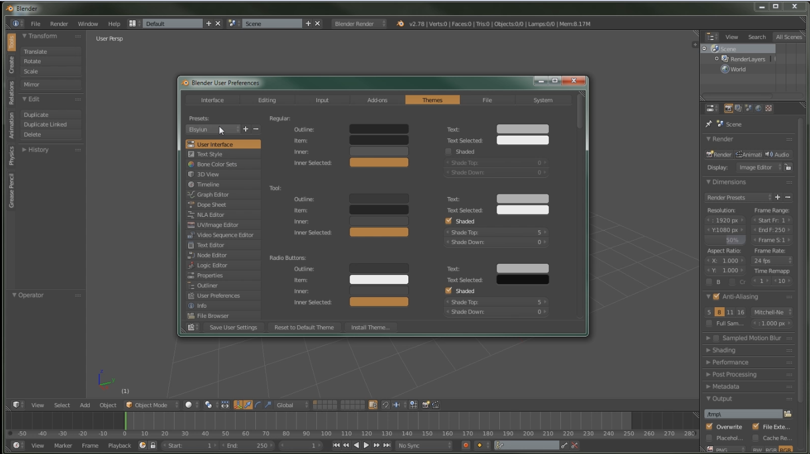Select the Bone Color Sets theme category

[x=223, y=164]
